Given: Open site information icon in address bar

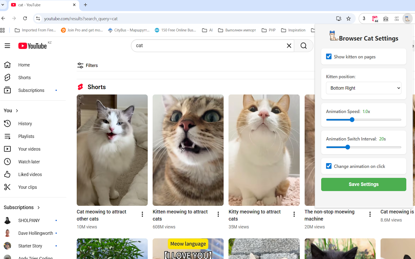Looking at the screenshot, I should coord(38,18).
